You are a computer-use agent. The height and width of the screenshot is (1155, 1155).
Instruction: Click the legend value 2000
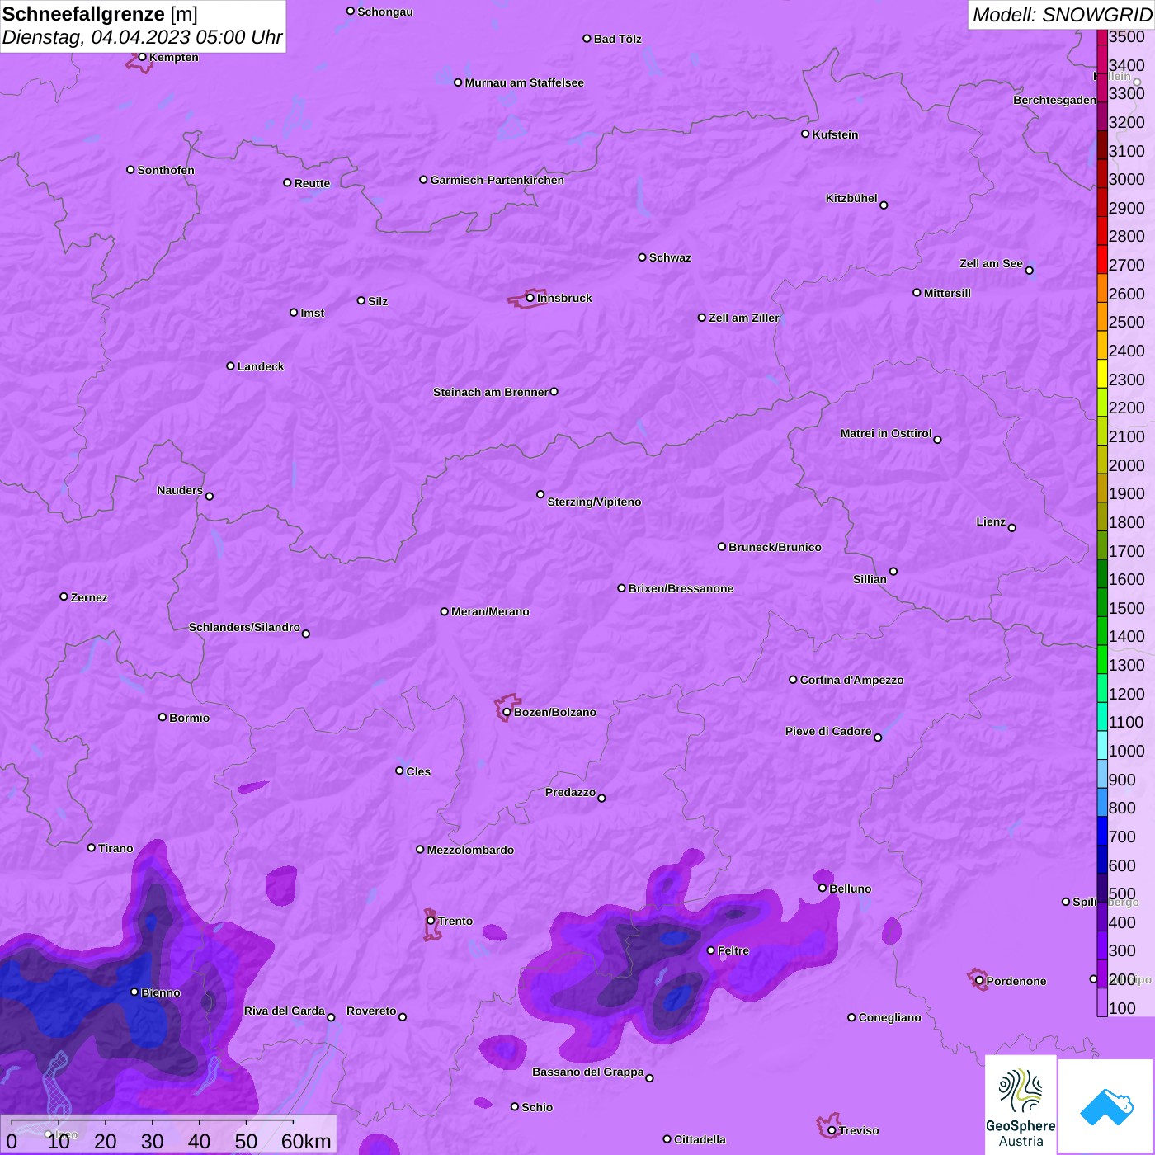click(1127, 465)
